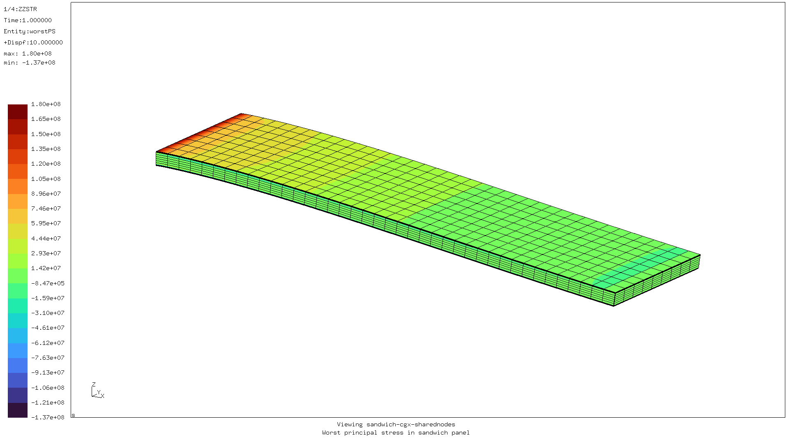Click the 'max: 1.80e+08' value text
789x444 pixels.
[x=28, y=53]
